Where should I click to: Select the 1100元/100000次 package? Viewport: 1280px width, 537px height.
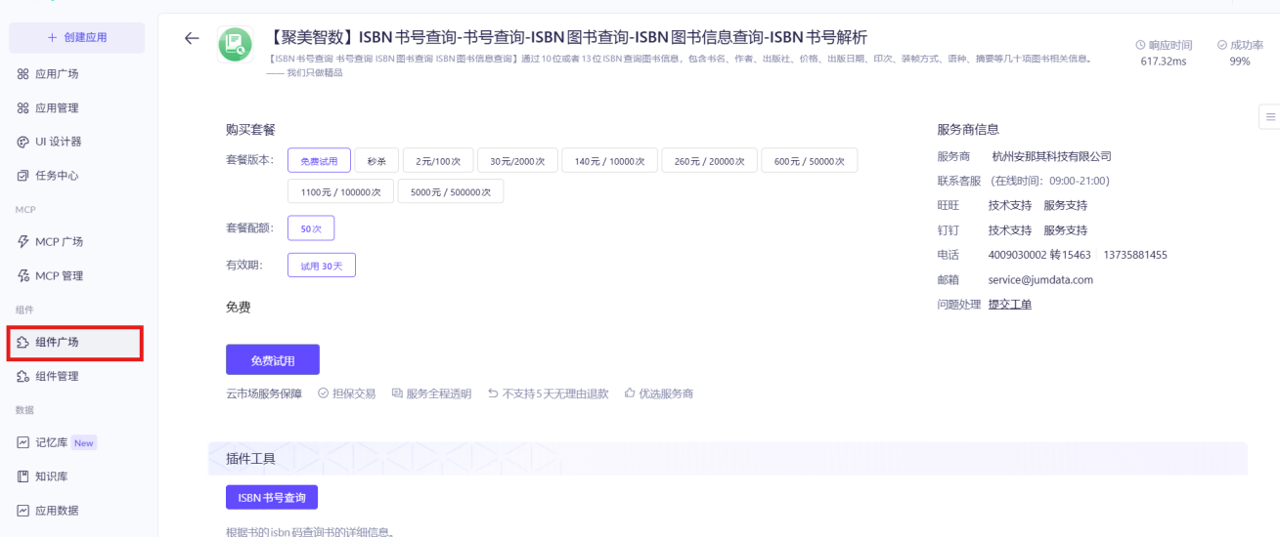click(341, 191)
